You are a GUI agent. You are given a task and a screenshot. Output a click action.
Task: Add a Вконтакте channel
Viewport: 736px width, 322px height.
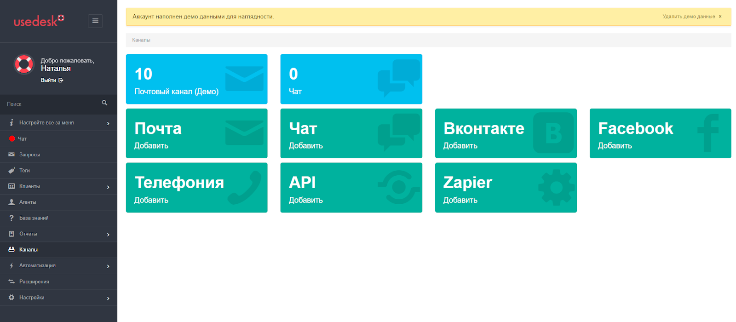point(506,133)
